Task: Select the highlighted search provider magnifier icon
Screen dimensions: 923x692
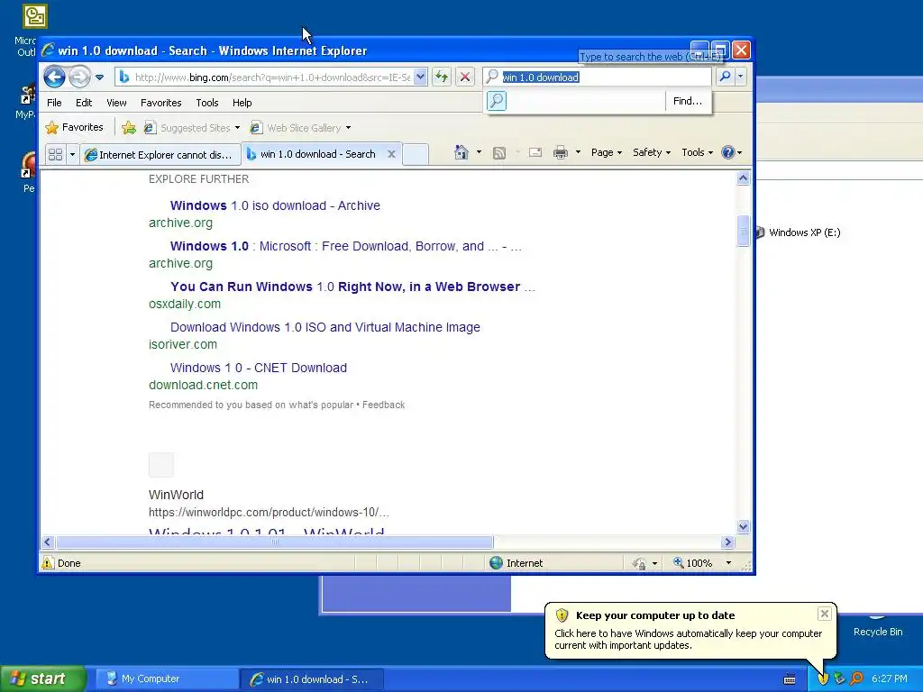Action: [x=497, y=101]
